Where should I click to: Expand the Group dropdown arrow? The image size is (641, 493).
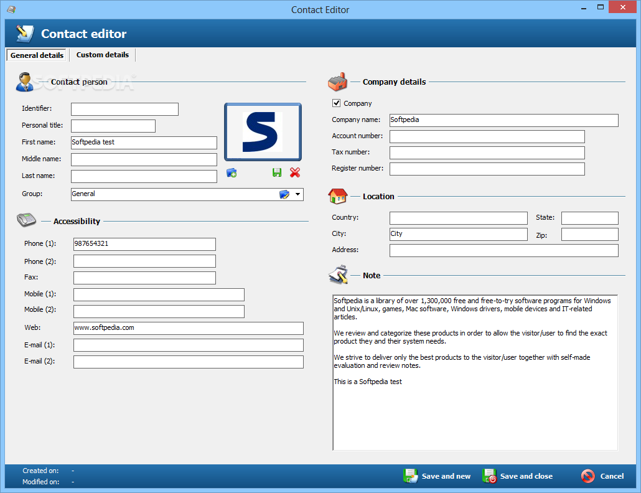(298, 195)
